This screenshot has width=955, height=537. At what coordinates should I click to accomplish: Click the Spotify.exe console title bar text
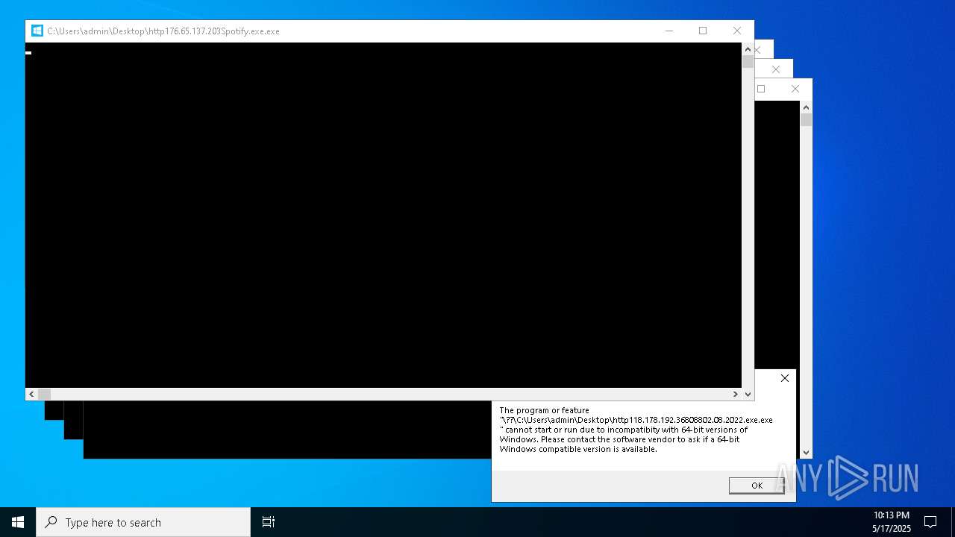coord(163,31)
